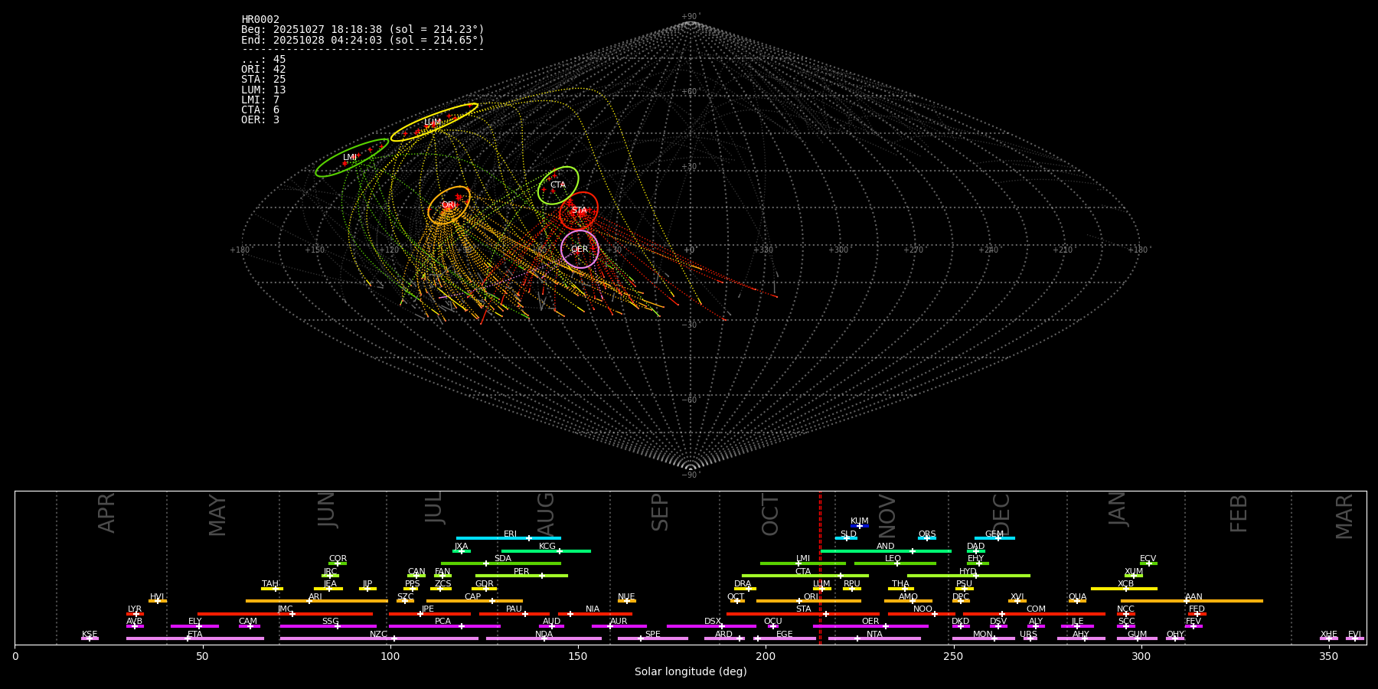Viewport: 1378px width, 689px height.
Task: Click the KSE shower label on timeline
Action: tap(90, 635)
